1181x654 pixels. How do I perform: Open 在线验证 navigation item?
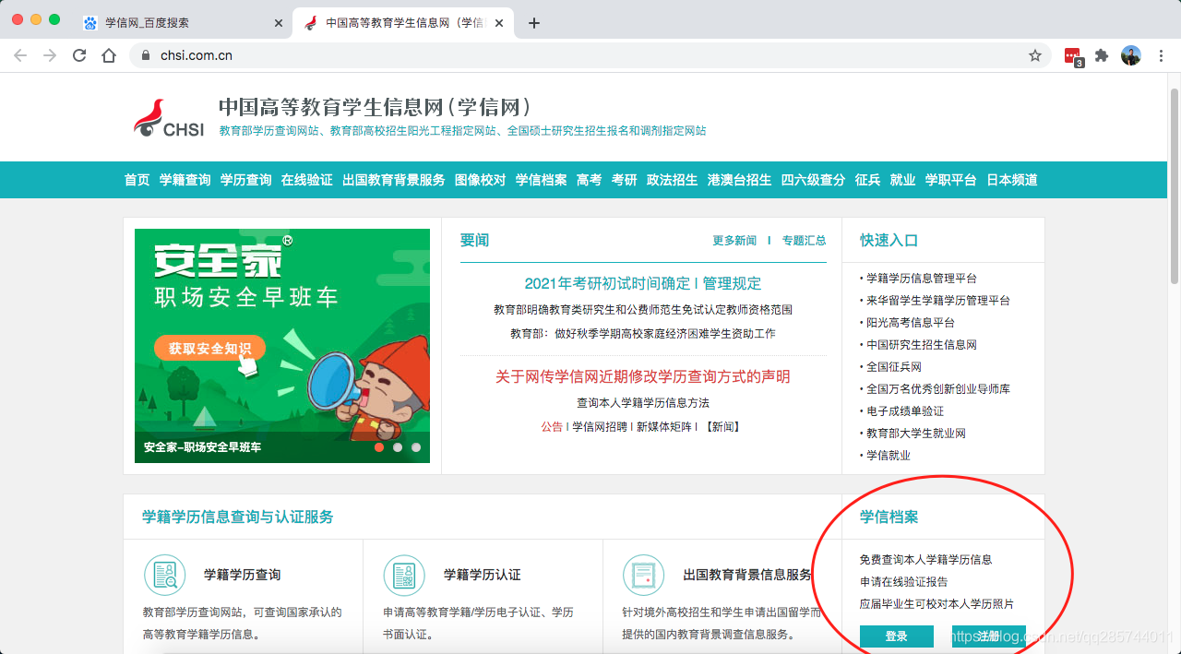pyautogui.click(x=306, y=180)
